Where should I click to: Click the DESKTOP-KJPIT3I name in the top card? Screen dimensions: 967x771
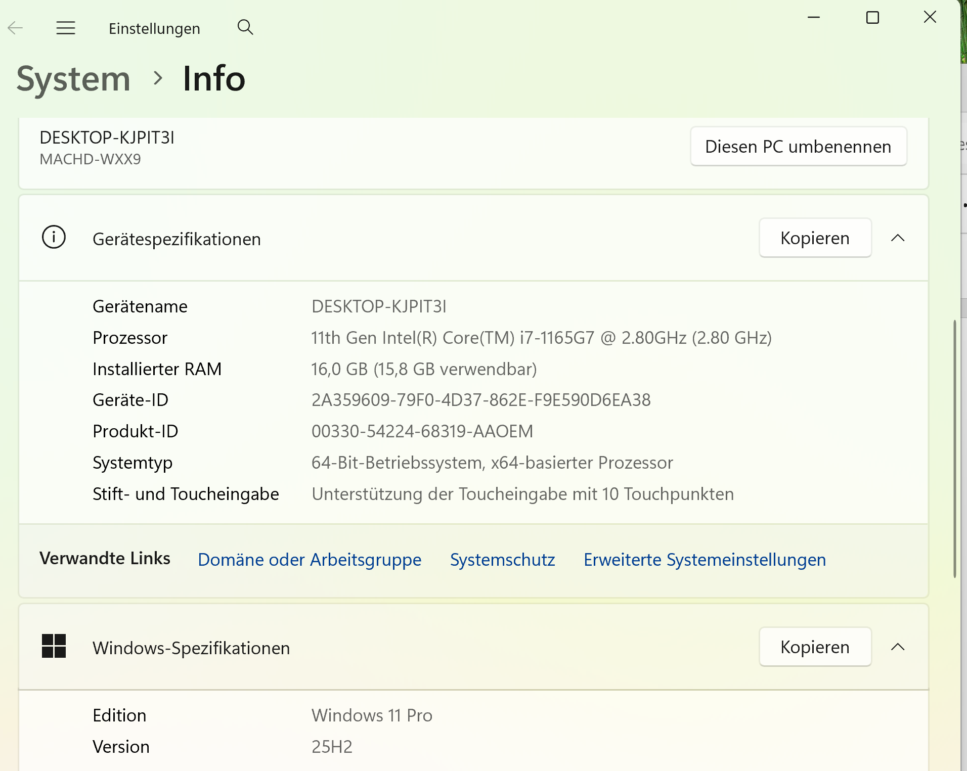click(107, 138)
